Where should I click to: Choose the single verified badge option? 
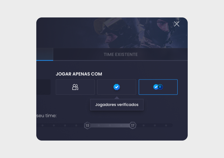click(x=117, y=87)
